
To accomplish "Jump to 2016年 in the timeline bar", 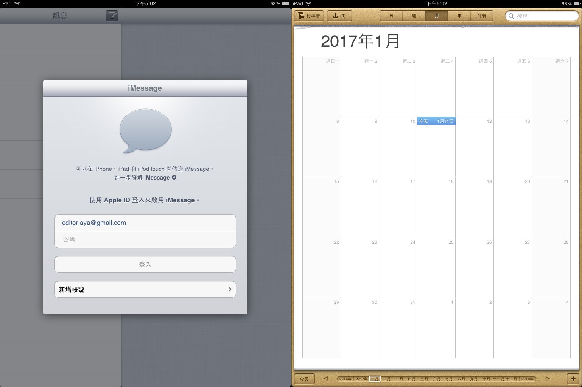I will point(345,379).
